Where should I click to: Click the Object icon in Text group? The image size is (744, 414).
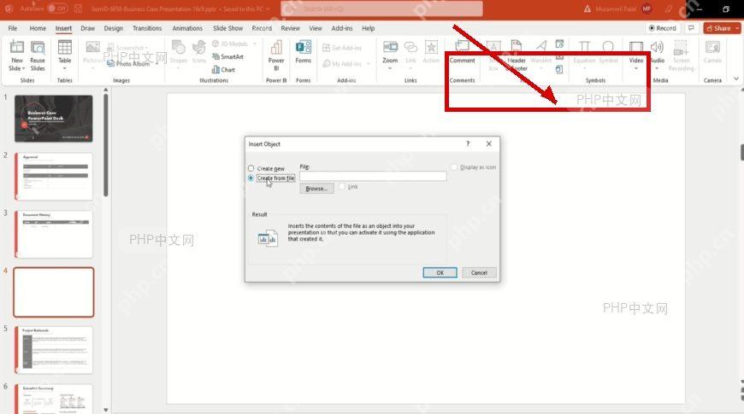559,70
